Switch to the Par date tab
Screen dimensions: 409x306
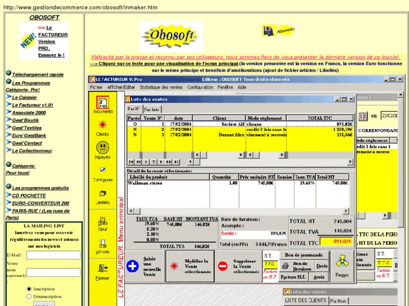pos(151,109)
